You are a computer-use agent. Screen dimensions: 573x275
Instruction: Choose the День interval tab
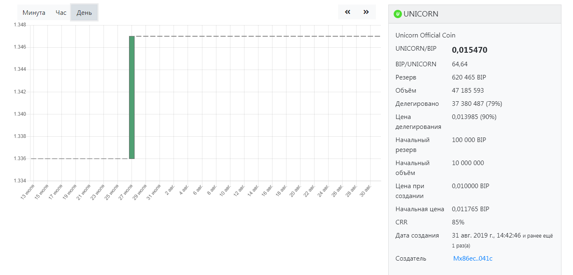coord(84,12)
